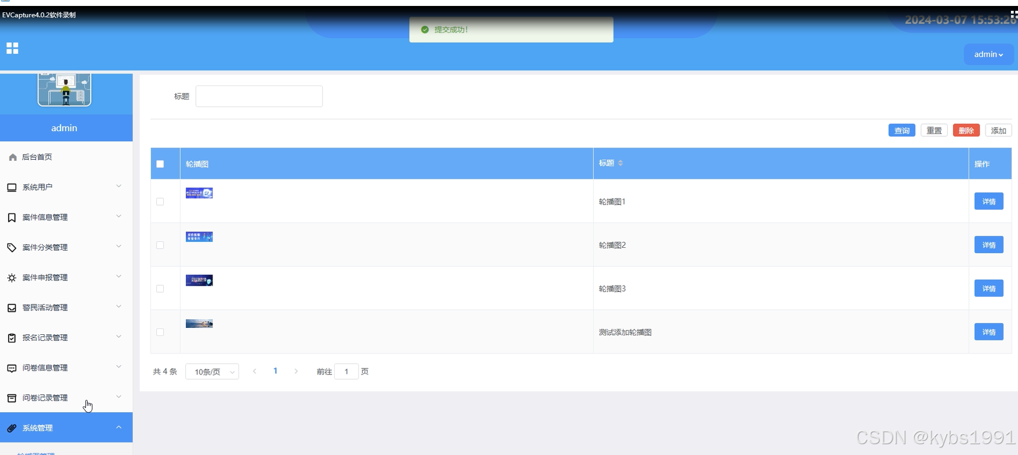This screenshot has height=455, width=1018.
Task: Go to next page arrow in pagination
Action: point(296,371)
